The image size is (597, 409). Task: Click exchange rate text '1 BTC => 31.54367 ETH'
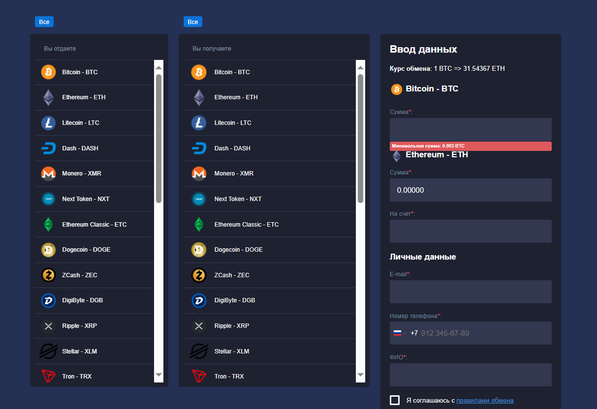(469, 68)
